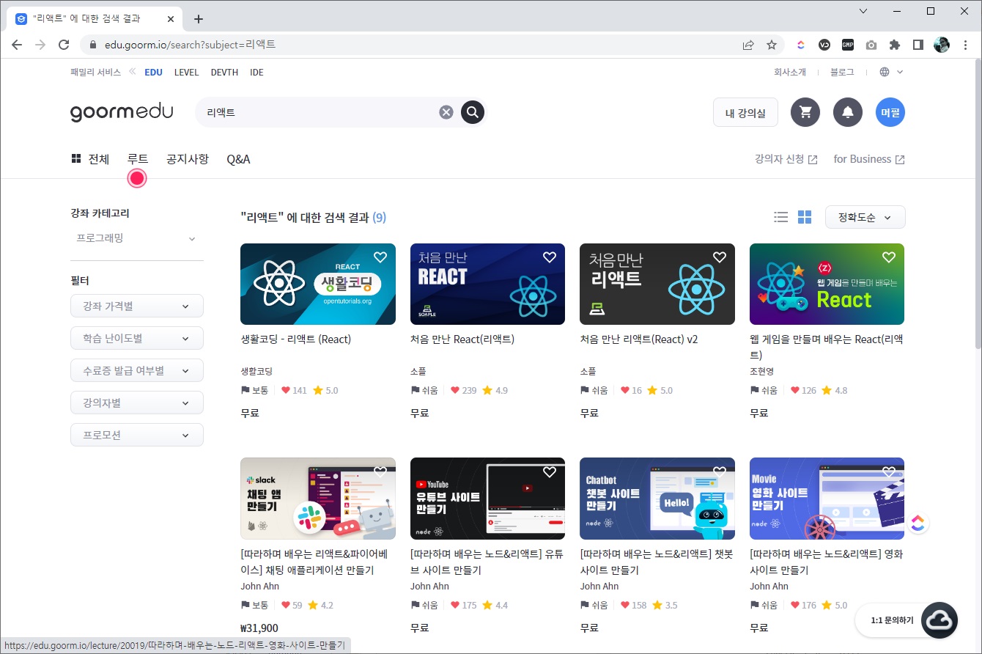982x654 pixels.
Task: Open the shopping cart
Action: (x=805, y=112)
